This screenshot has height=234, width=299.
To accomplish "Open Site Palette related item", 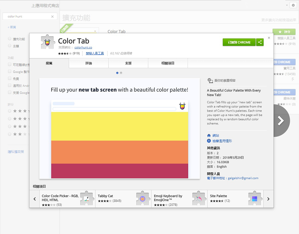I will tap(236, 199).
